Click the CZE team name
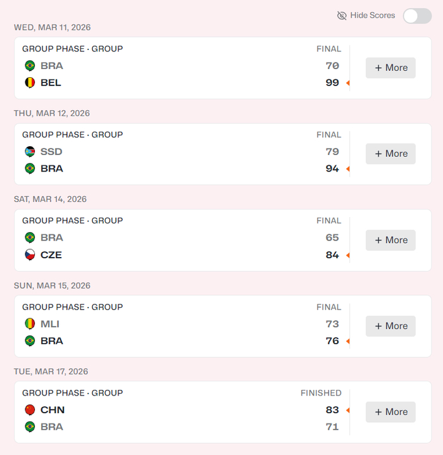 pos(51,255)
